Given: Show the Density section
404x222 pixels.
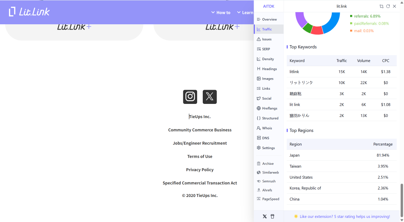Looking at the screenshot, I should tap(269, 59).
